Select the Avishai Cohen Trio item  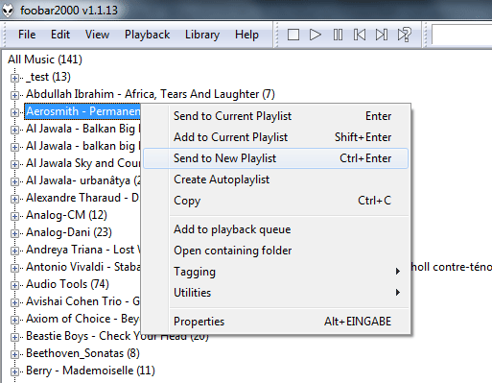coord(82,301)
